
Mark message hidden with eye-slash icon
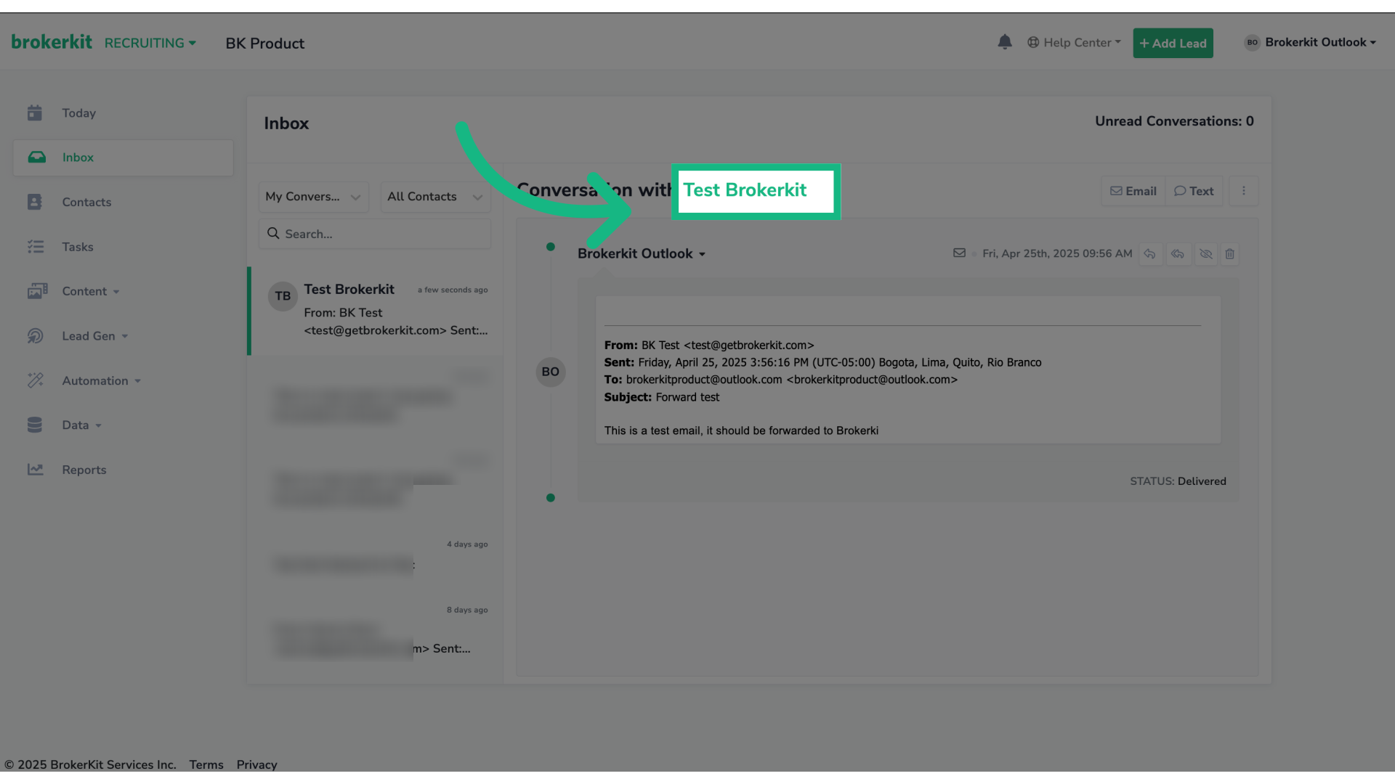tap(1206, 254)
